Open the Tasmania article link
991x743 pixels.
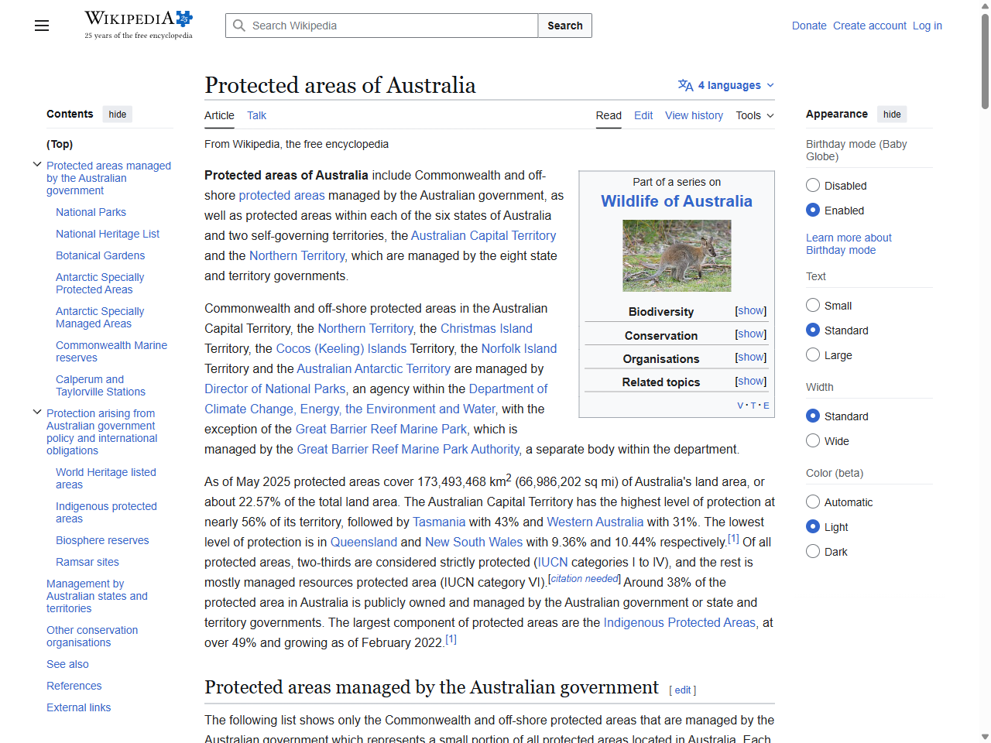(x=439, y=522)
